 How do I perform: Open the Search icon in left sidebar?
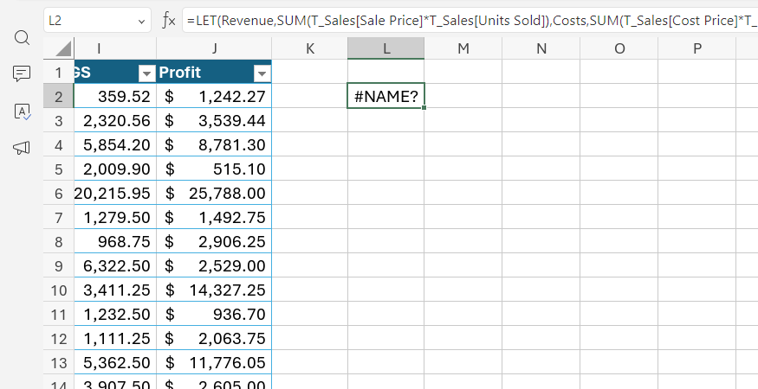tap(22, 37)
